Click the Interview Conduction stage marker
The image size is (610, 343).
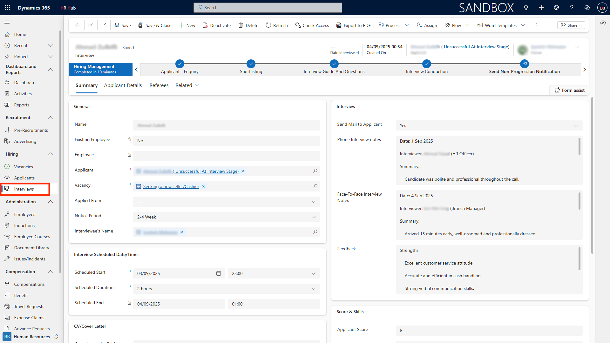[427, 64]
